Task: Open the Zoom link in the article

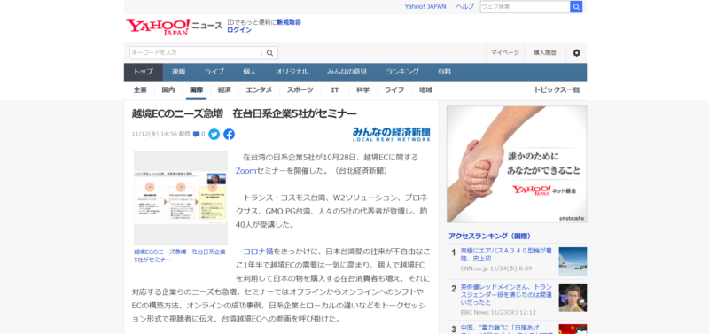Action: 246,171
